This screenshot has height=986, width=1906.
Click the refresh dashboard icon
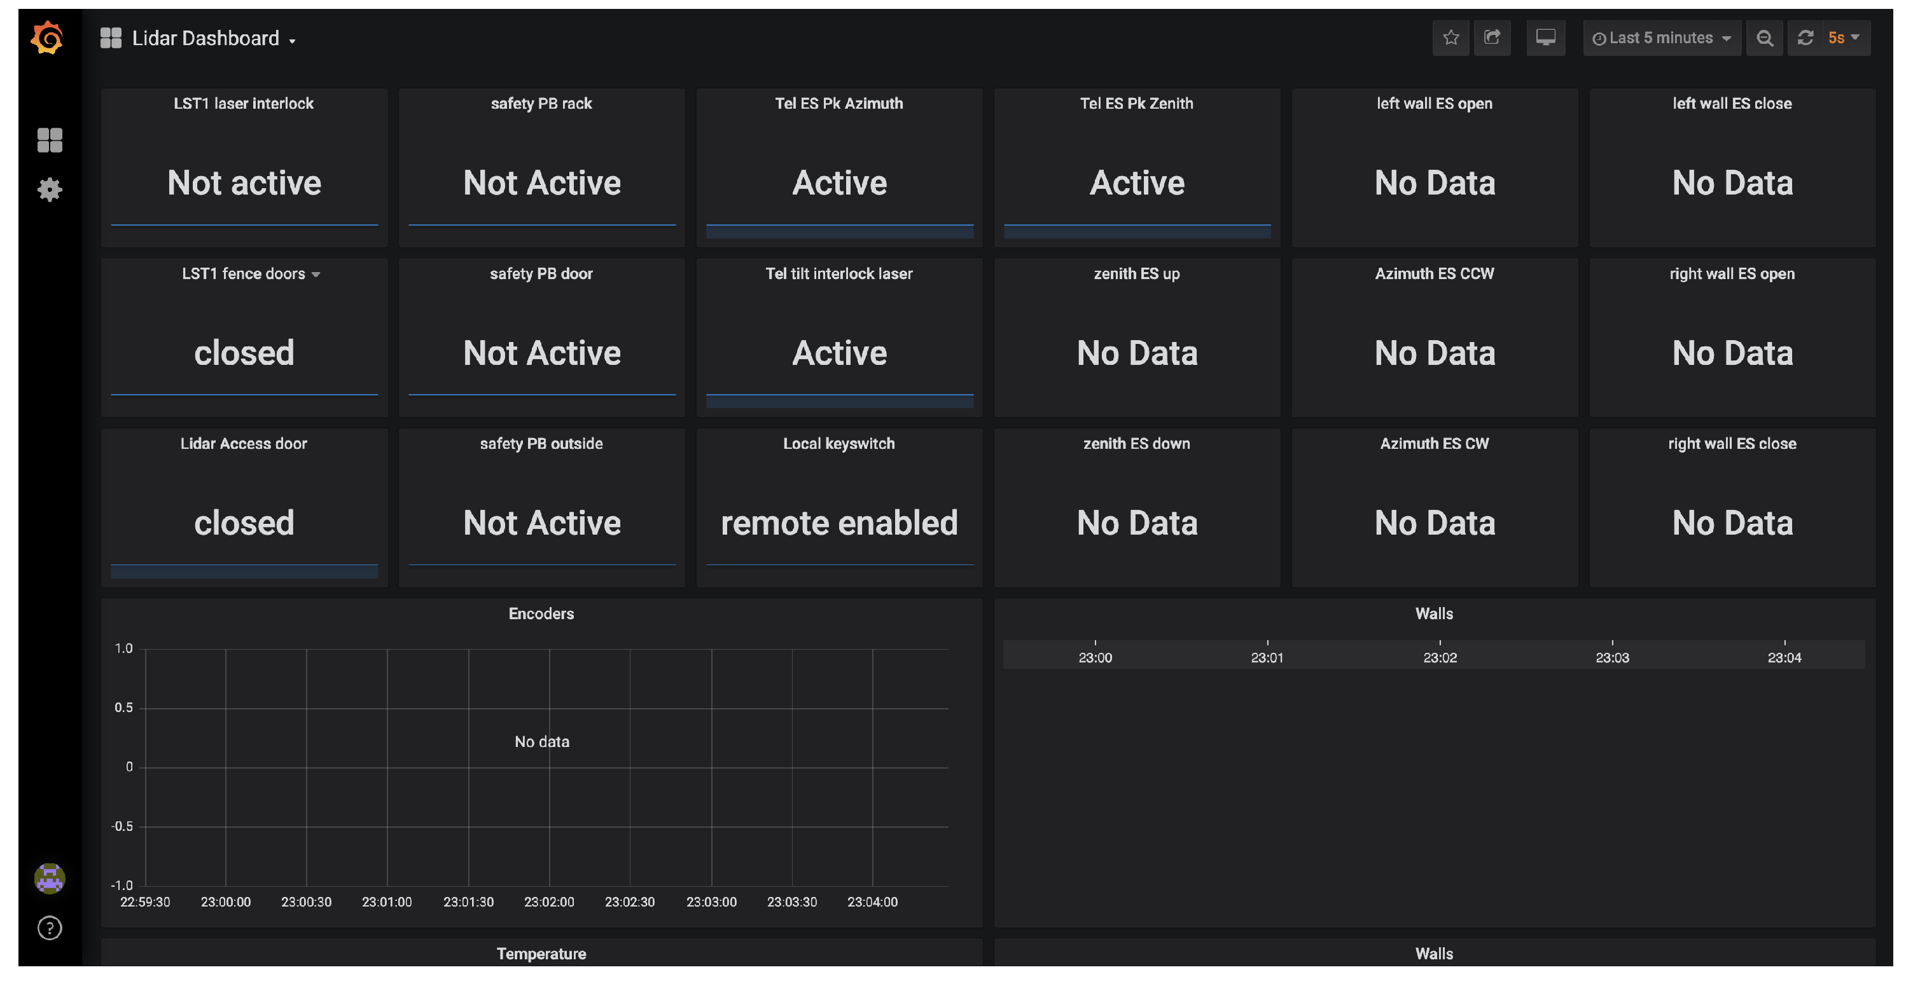[1805, 38]
